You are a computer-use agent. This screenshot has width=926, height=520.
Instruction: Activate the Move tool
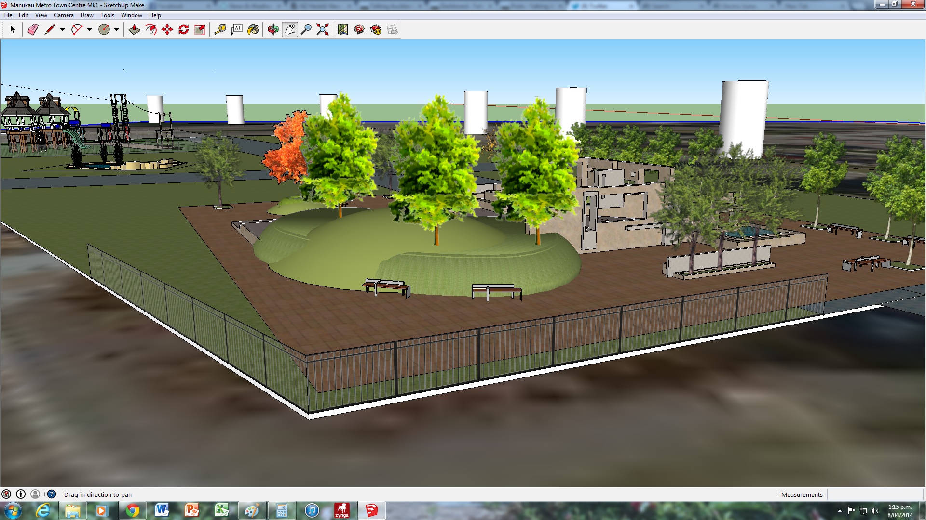tap(167, 30)
